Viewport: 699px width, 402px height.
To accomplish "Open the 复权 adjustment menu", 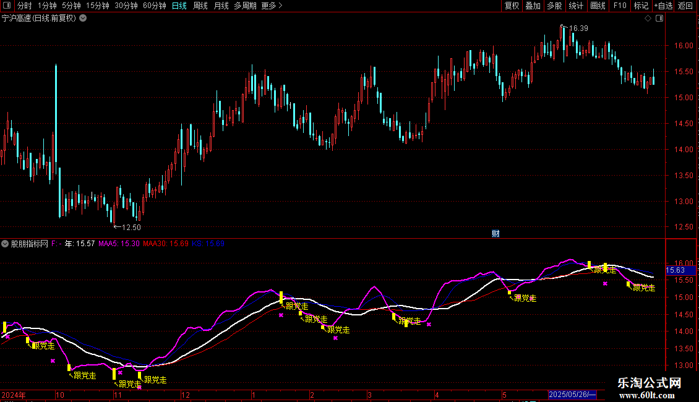I will pos(512,6).
